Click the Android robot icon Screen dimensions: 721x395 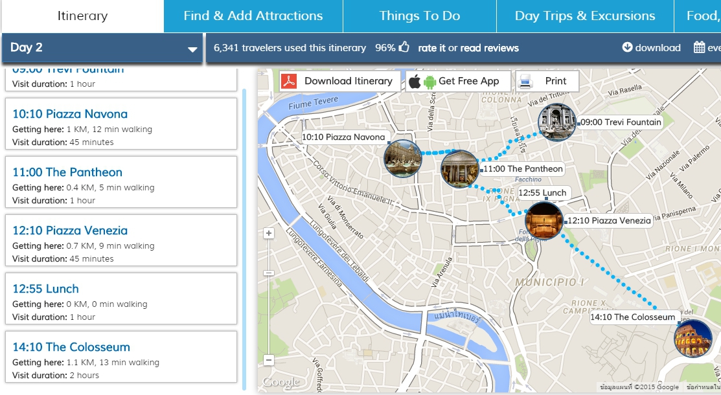pyautogui.click(x=429, y=82)
